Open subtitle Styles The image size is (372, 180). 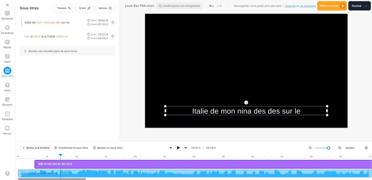click(x=85, y=8)
